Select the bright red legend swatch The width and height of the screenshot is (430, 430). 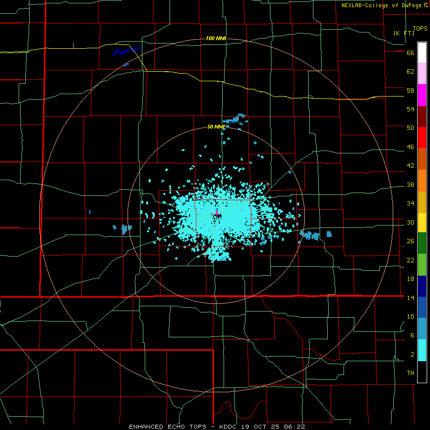pyautogui.click(x=422, y=138)
